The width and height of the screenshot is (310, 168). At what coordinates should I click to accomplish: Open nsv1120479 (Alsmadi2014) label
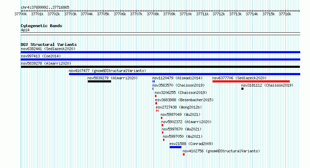tap(177, 78)
